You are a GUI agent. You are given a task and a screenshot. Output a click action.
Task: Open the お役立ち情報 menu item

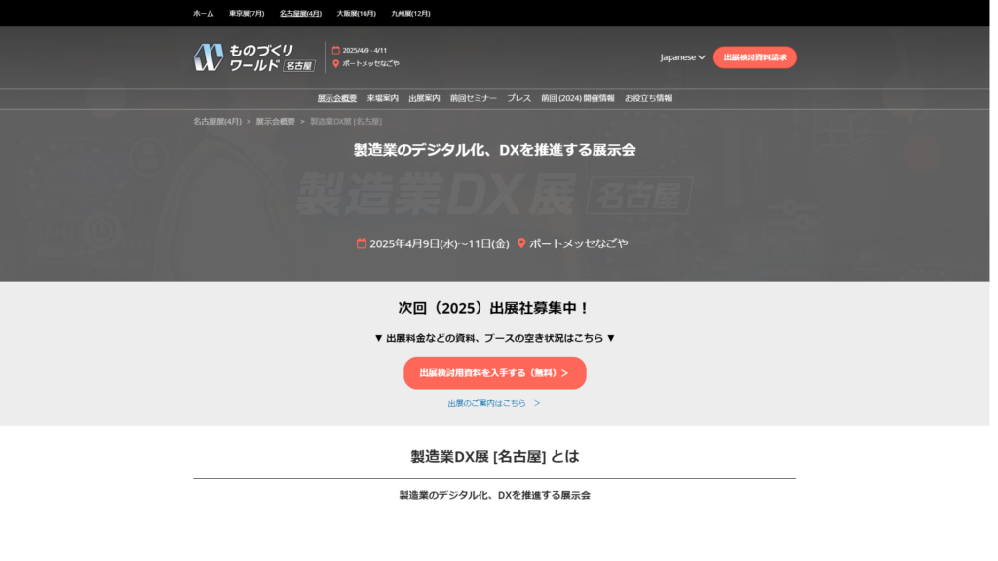648,98
